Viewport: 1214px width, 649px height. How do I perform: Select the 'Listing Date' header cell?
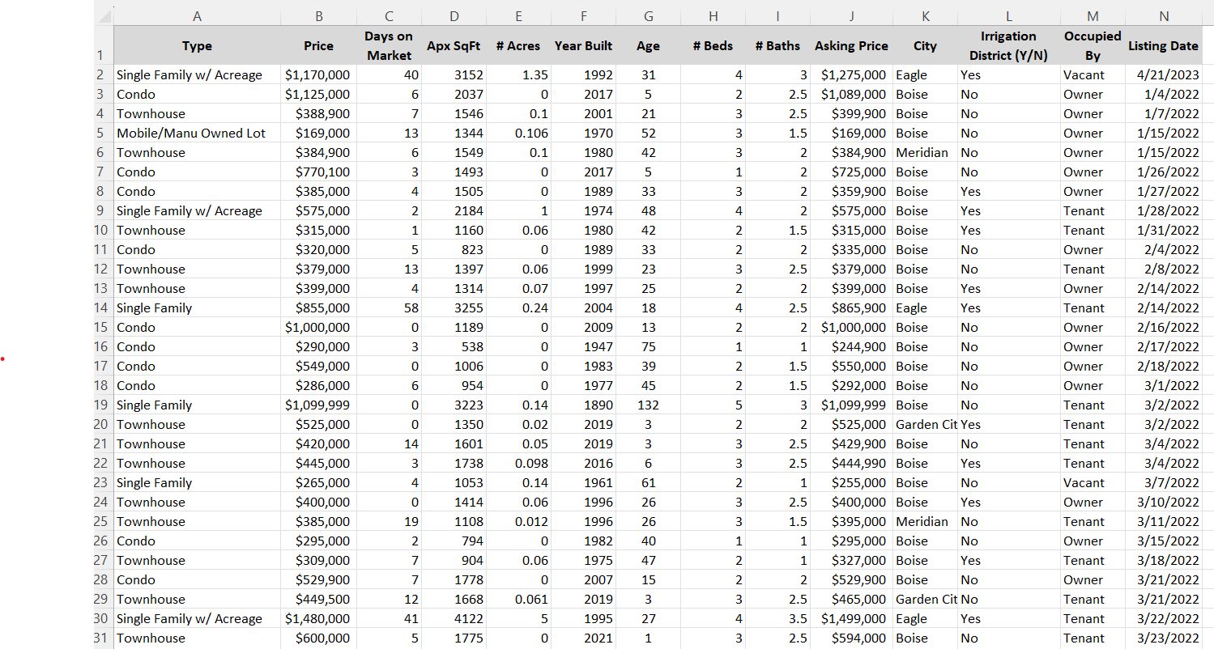click(x=1164, y=46)
